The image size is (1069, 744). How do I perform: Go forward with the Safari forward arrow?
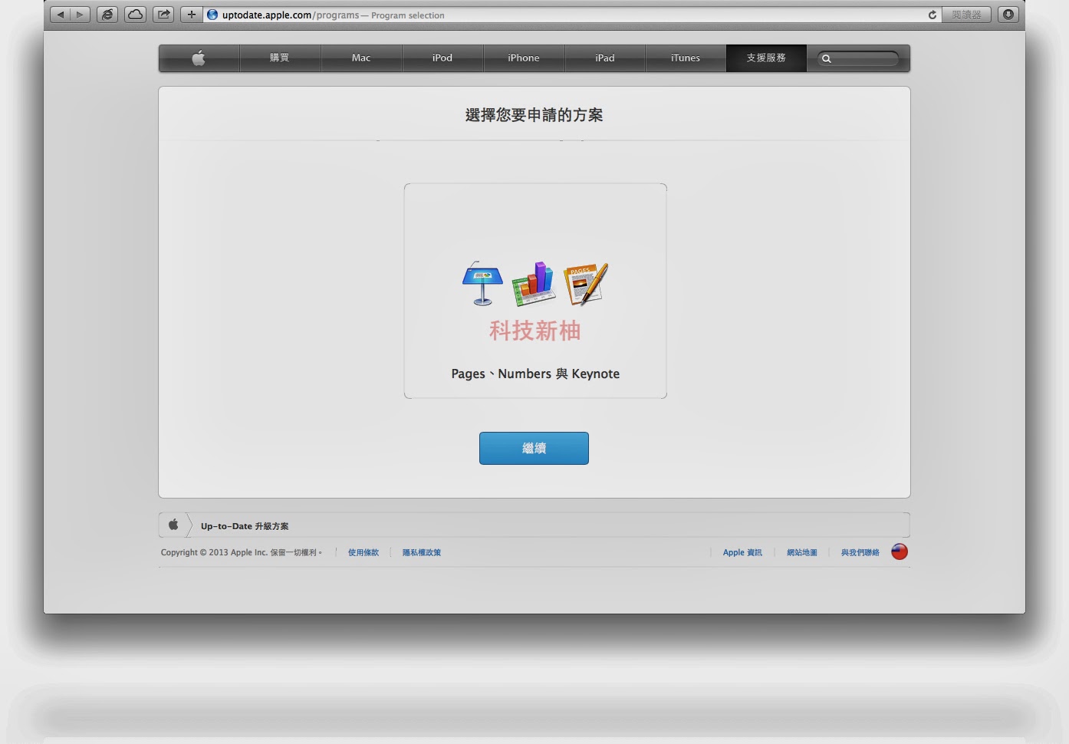(x=80, y=15)
